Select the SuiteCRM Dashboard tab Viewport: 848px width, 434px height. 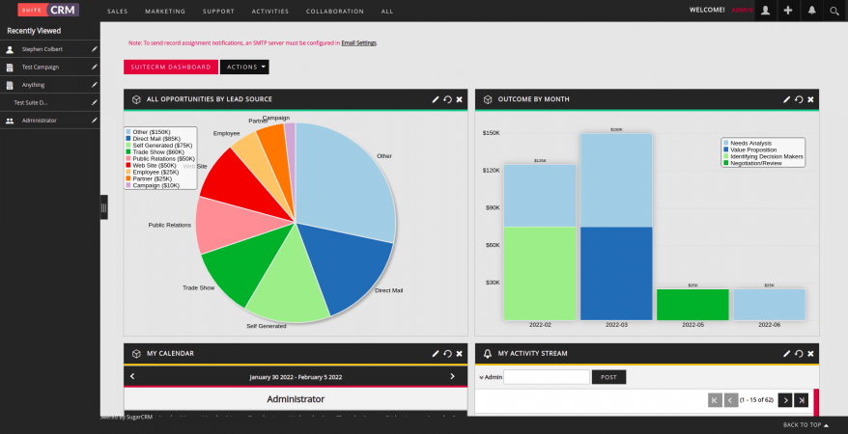pos(171,67)
